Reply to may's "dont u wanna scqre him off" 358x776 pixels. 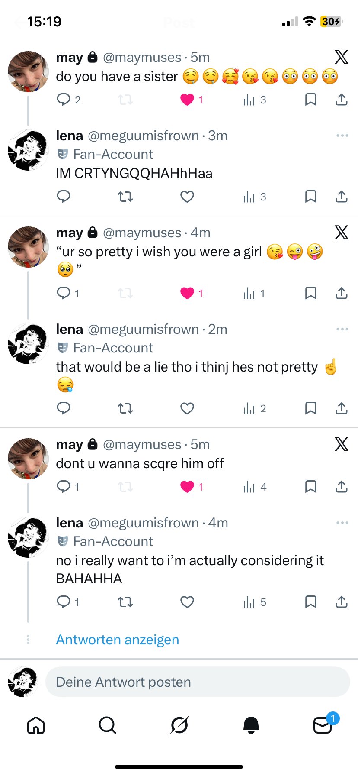pos(64,487)
